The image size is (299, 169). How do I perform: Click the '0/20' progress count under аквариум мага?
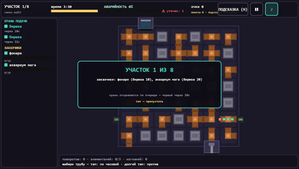point(7,73)
